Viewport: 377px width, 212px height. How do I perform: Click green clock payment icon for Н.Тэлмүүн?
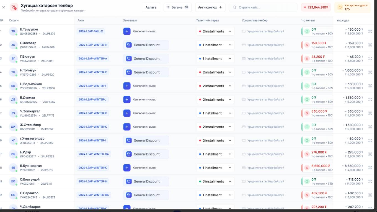click(307, 72)
